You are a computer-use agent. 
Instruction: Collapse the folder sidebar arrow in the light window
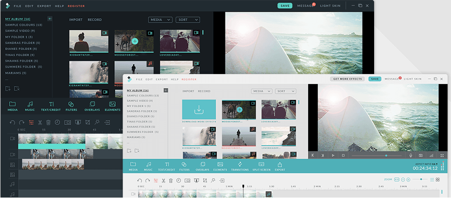166,90
